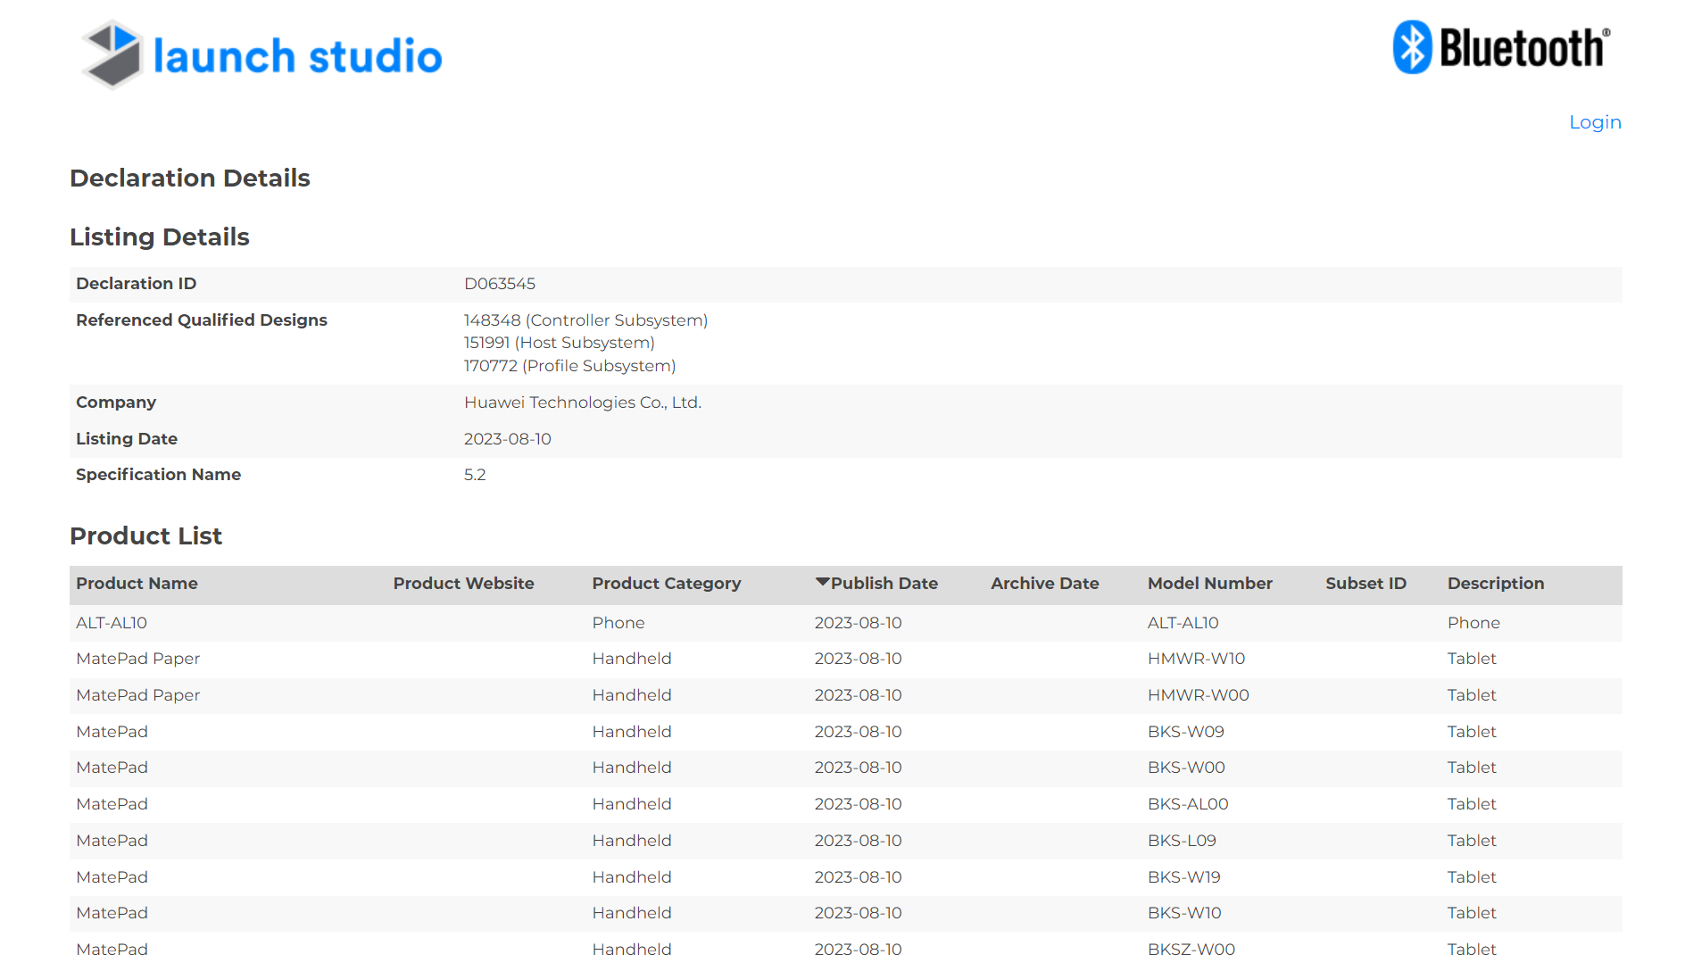
Task: Click model number HMWR-W00
Action: coord(1198,695)
